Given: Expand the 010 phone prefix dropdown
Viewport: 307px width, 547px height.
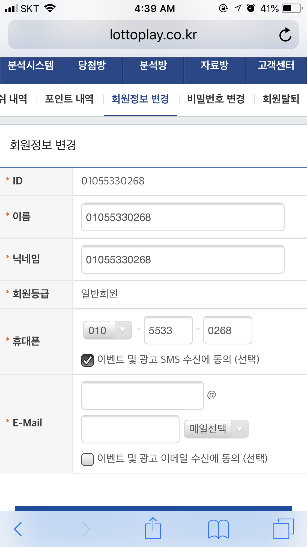Looking at the screenshot, I should pyautogui.click(x=108, y=330).
